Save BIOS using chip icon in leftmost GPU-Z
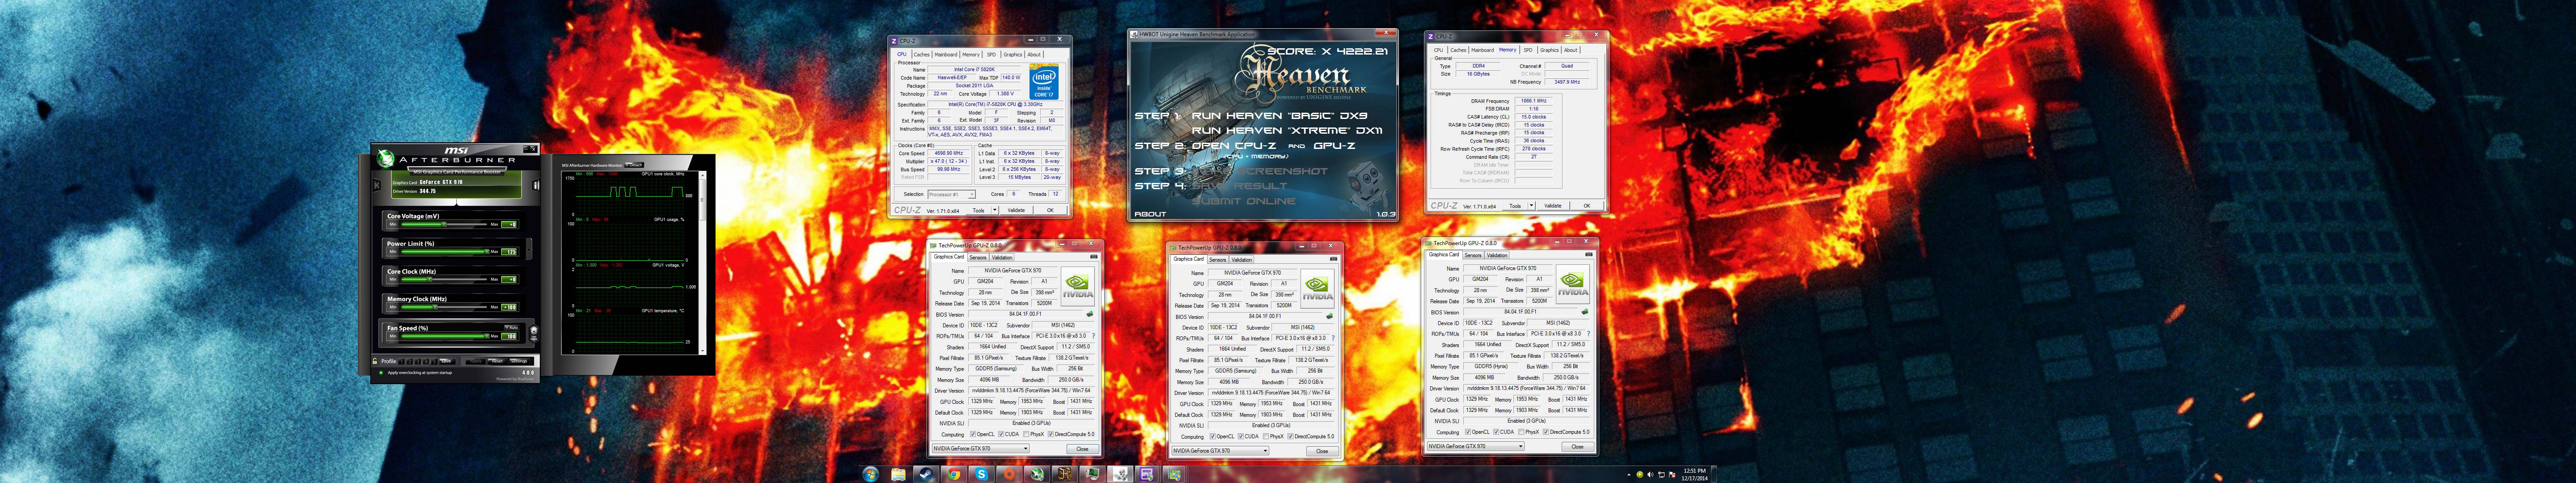The height and width of the screenshot is (483, 2576). tap(1090, 314)
